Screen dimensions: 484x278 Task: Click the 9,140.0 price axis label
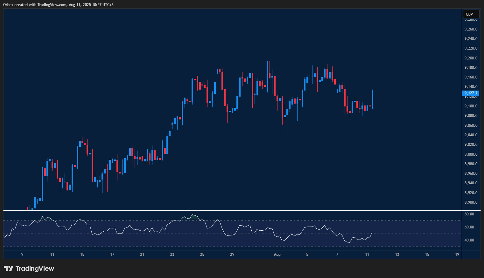pos(471,87)
